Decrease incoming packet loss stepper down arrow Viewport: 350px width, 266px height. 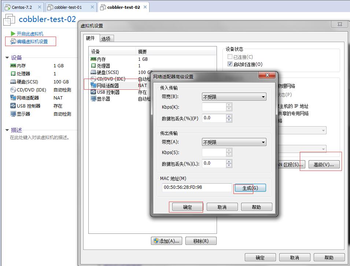229,120
